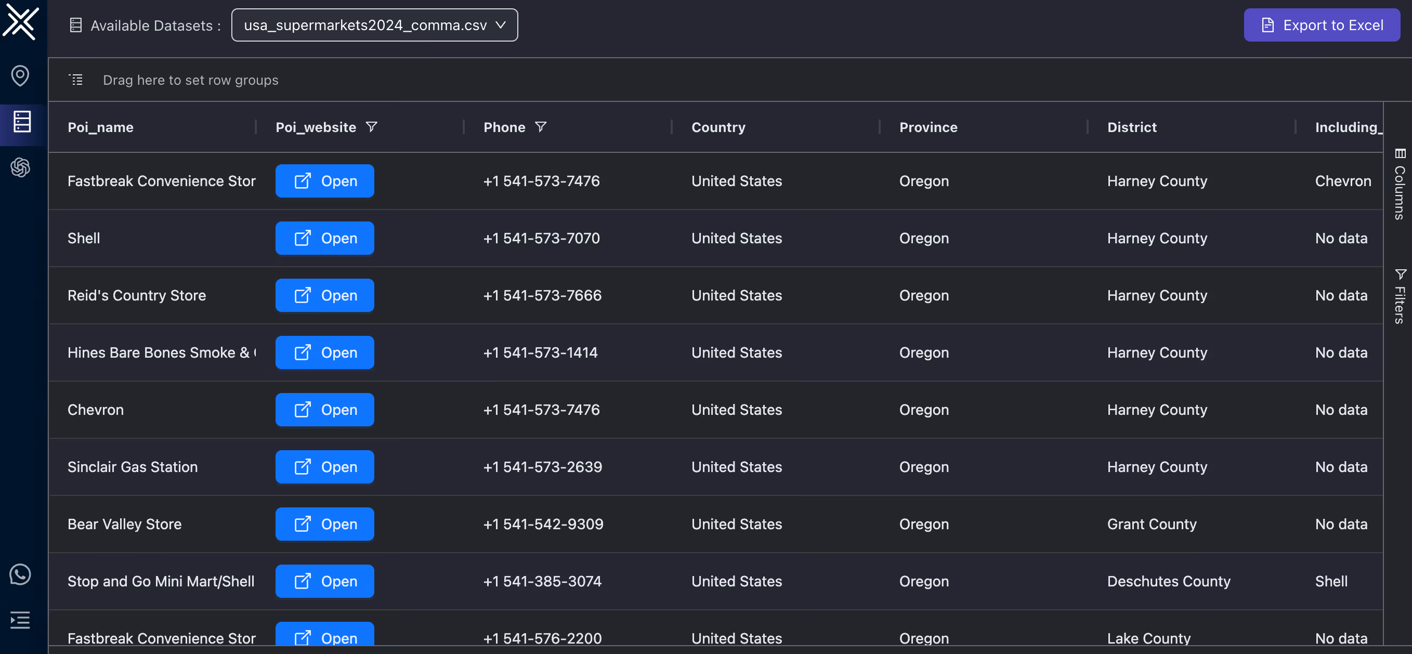Export the table to Excel
The image size is (1412, 654).
tap(1322, 24)
